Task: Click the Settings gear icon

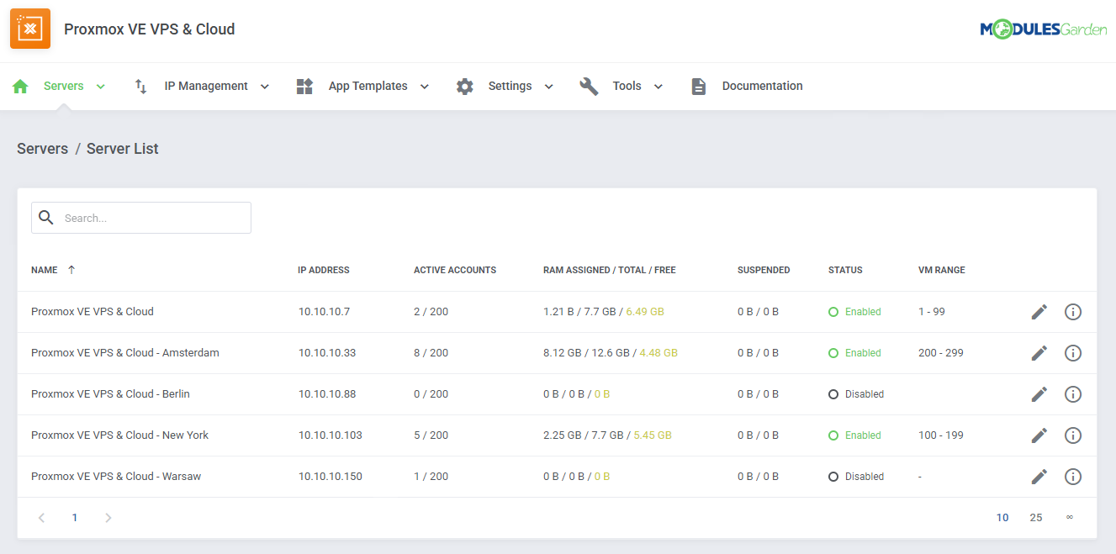Action: point(465,87)
